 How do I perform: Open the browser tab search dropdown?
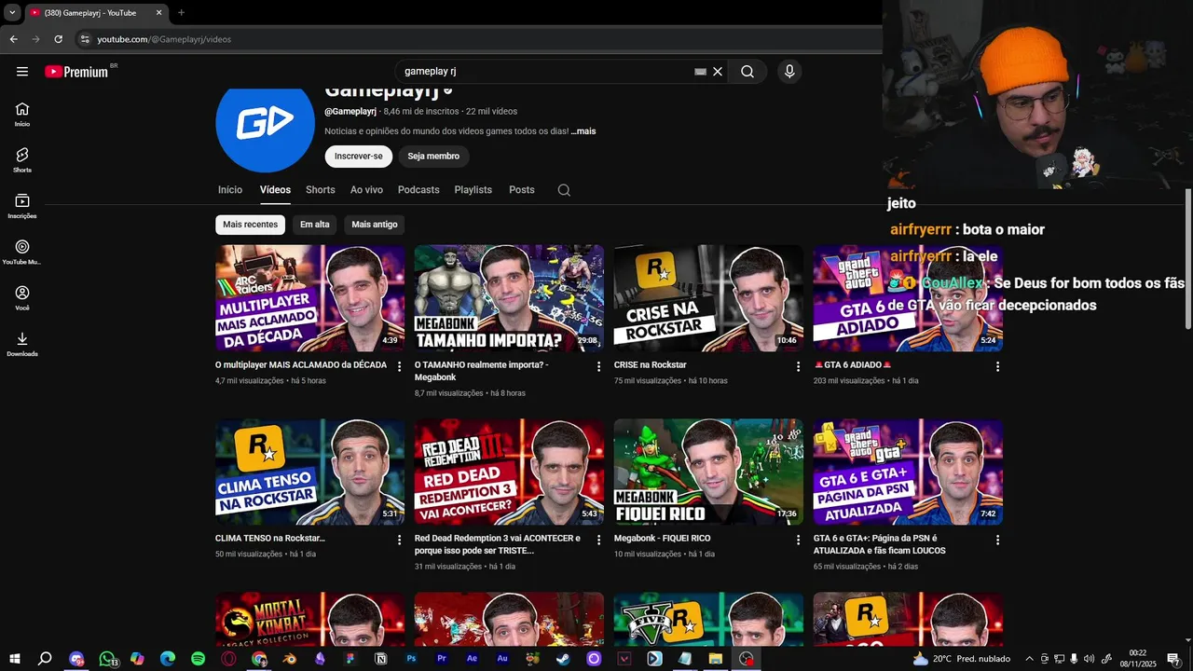12,12
